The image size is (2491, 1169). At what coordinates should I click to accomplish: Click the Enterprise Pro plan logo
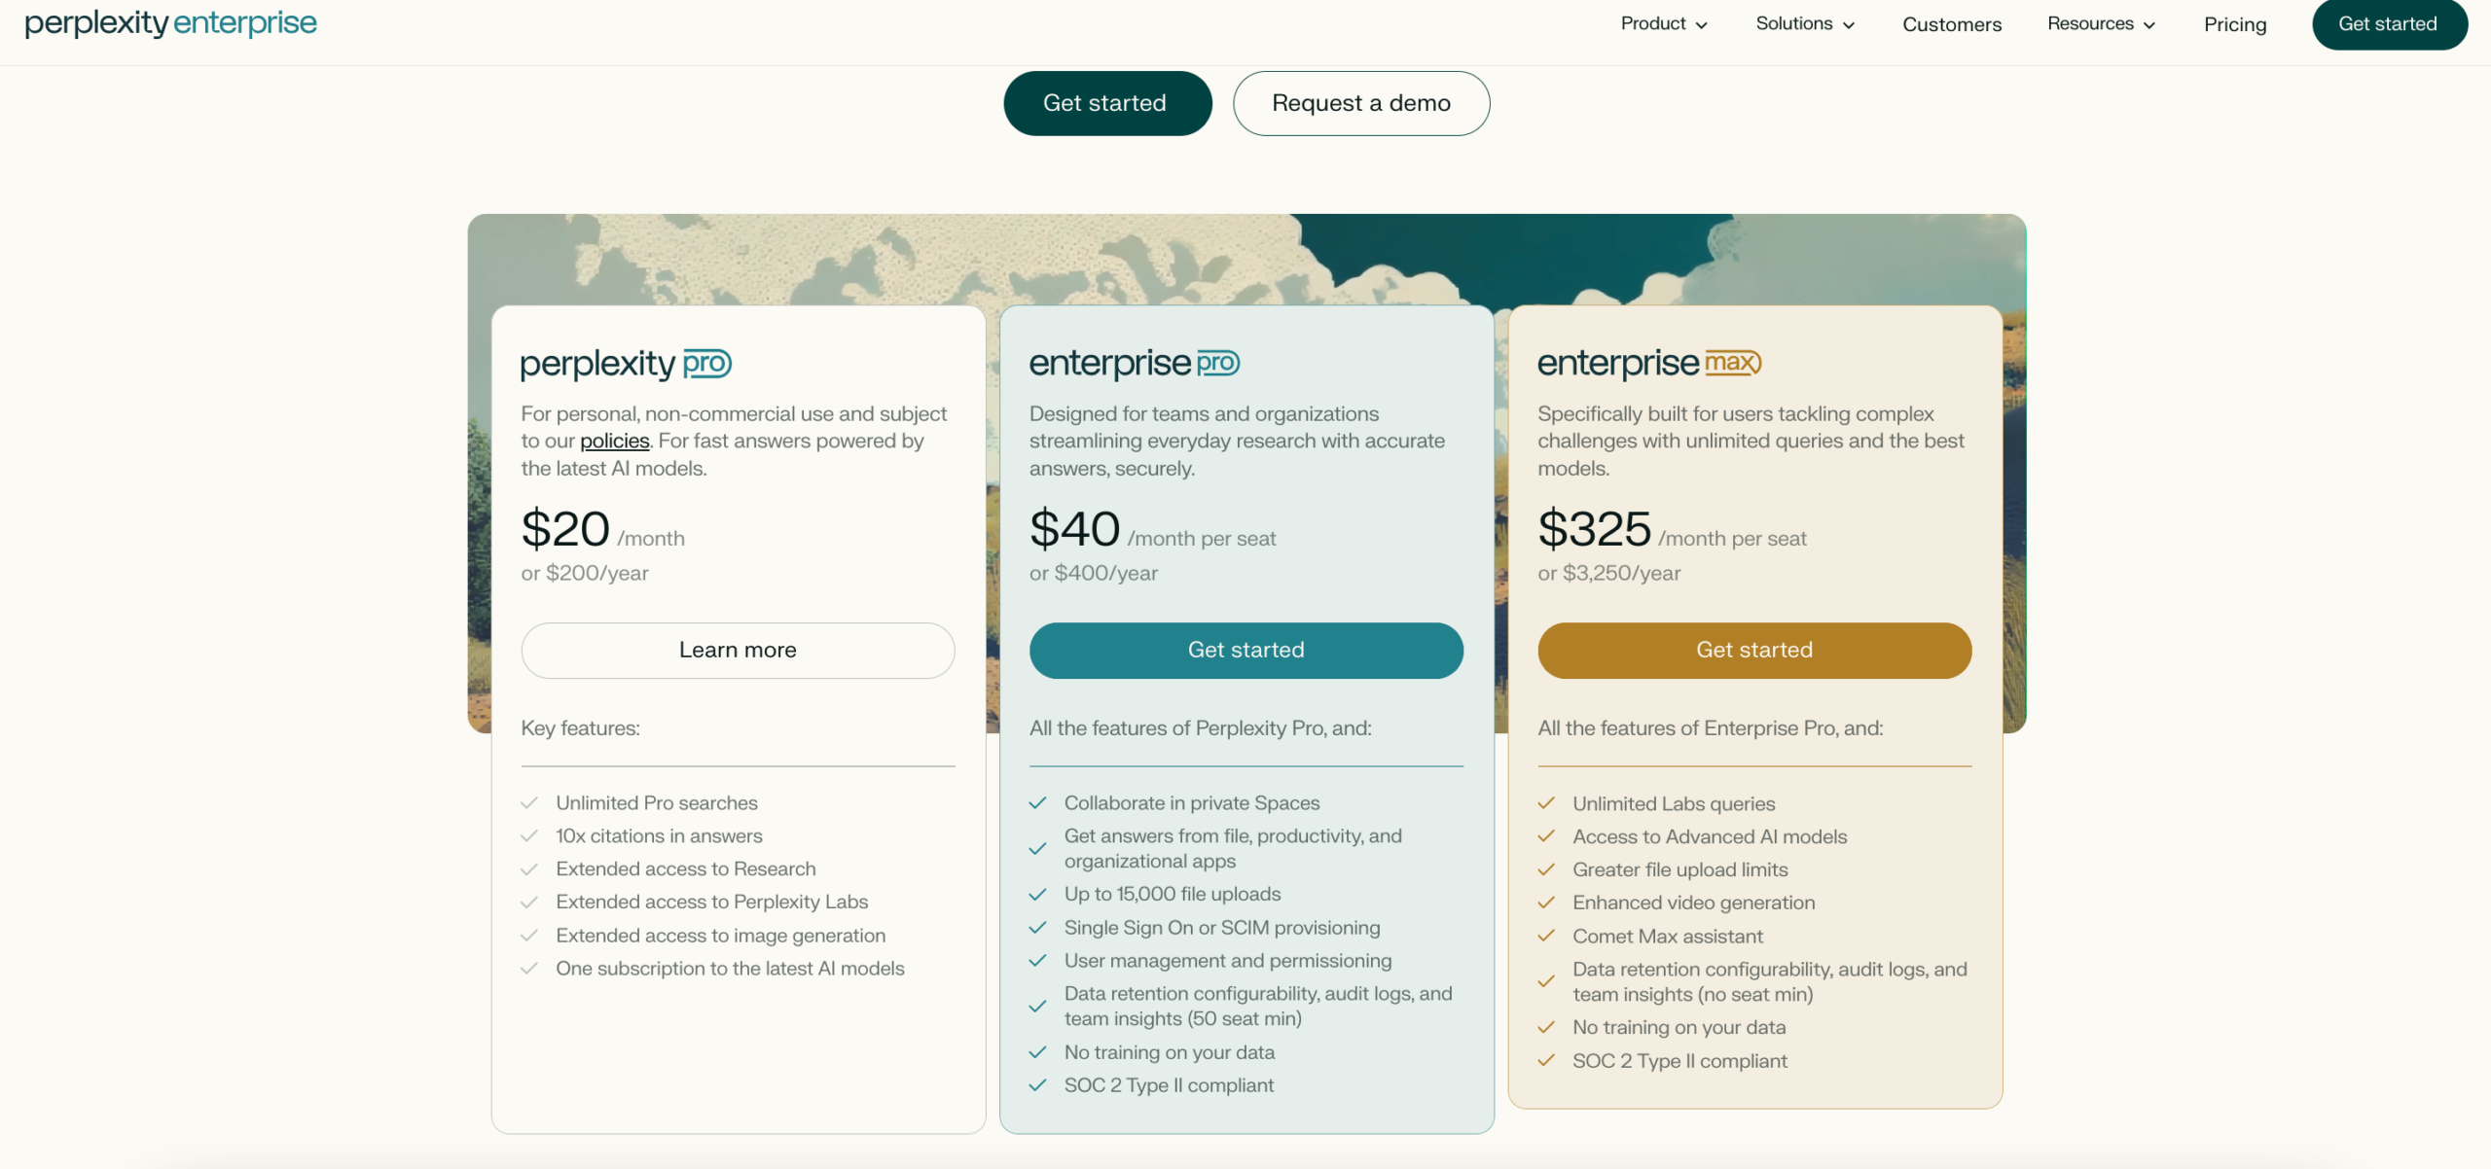click(x=1134, y=363)
